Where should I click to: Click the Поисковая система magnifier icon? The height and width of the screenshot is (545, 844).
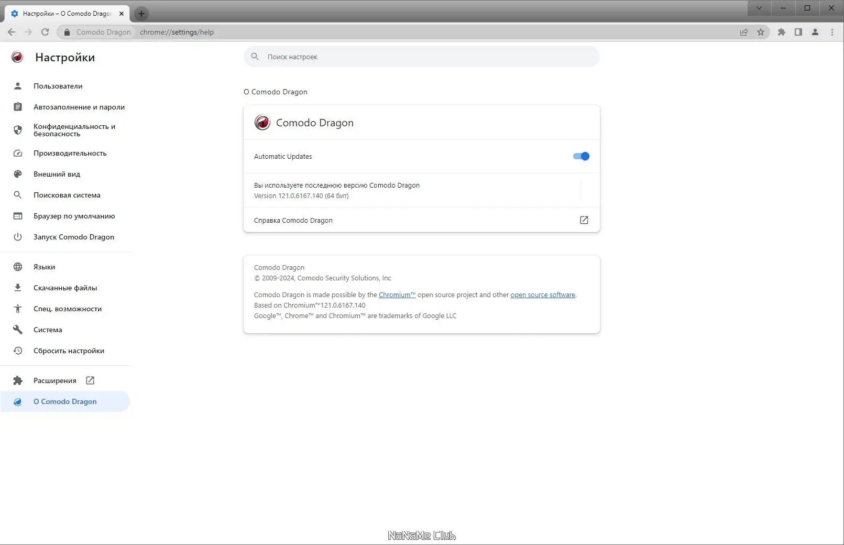click(x=18, y=195)
